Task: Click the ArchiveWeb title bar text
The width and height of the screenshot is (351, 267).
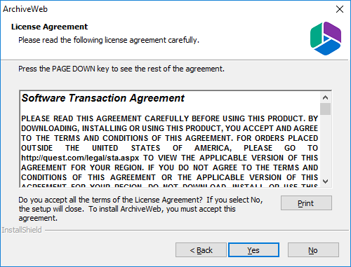Action: click(x=25, y=9)
